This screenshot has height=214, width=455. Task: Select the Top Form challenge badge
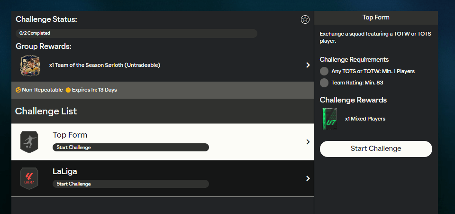(29, 142)
